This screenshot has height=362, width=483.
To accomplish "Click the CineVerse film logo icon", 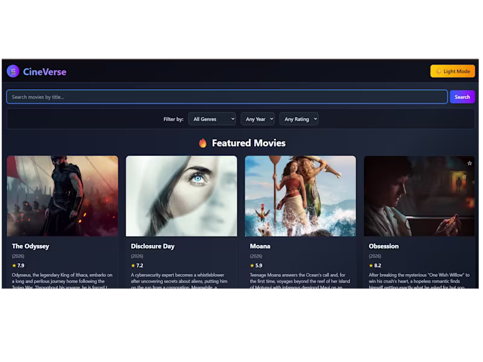I will click(13, 71).
